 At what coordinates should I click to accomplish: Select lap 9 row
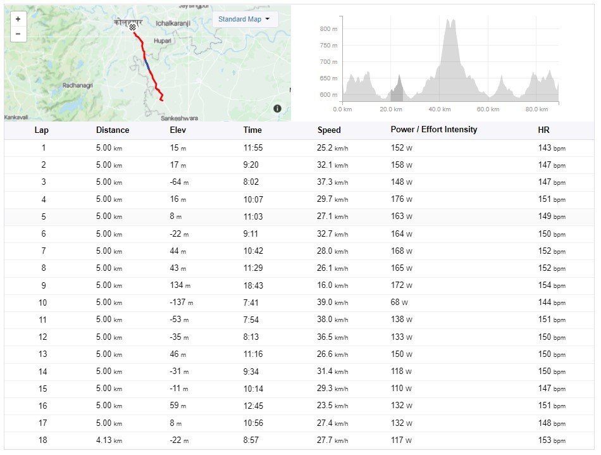(x=300, y=285)
